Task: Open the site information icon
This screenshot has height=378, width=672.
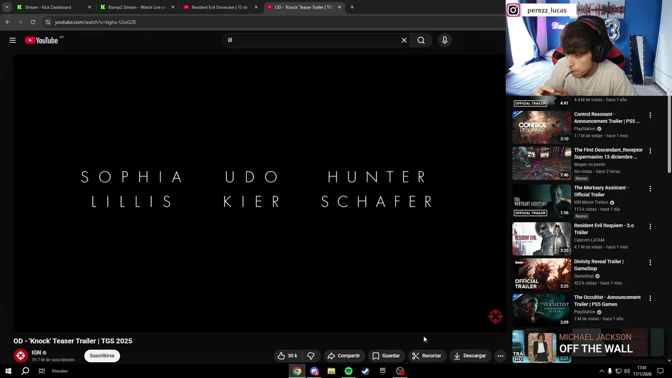Action: (48, 22)
